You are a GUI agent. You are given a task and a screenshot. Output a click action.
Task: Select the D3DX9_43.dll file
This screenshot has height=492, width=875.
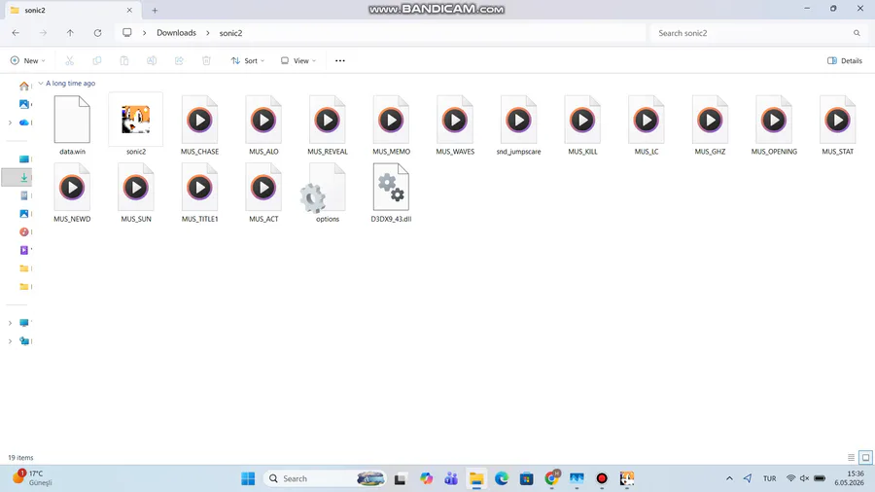pos(391,193)
